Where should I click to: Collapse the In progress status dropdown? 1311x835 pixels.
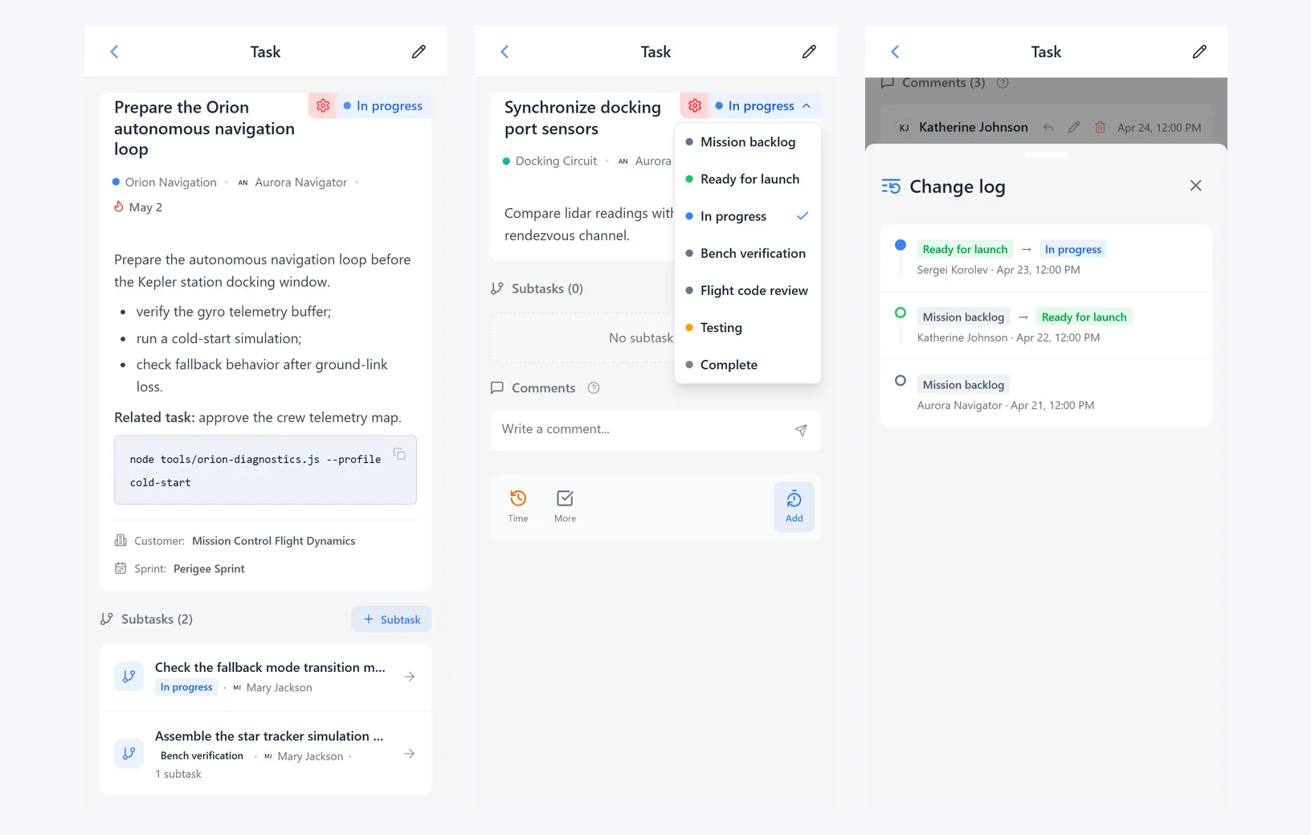[x=764, y=106]
